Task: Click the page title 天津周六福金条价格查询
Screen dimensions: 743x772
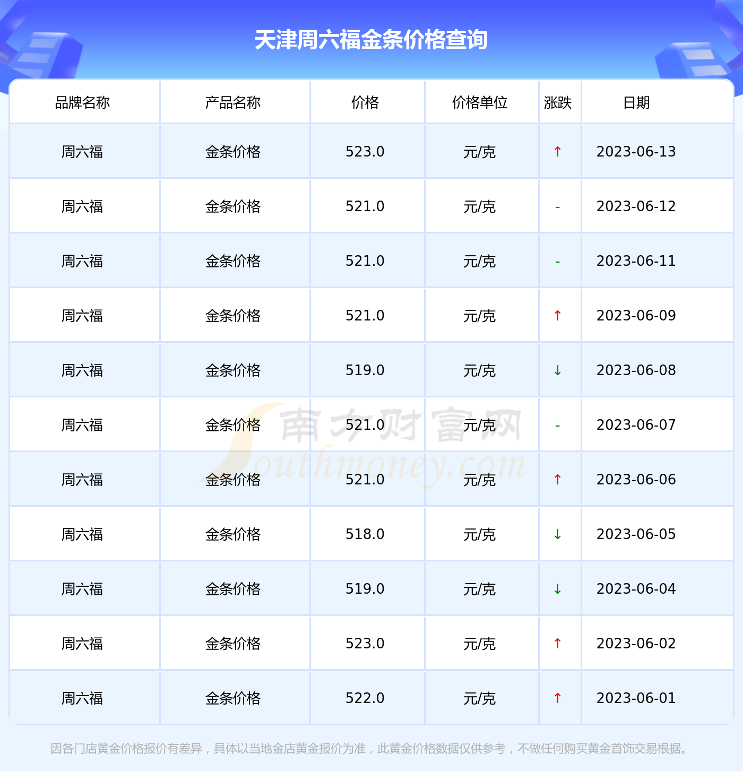Action: click(371, 40)
